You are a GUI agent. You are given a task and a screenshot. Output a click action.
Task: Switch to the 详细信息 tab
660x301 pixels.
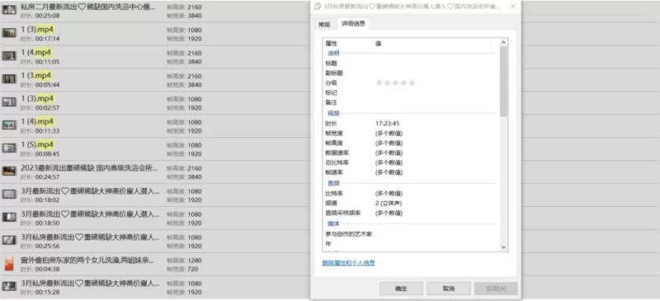[x=353, y=24]
